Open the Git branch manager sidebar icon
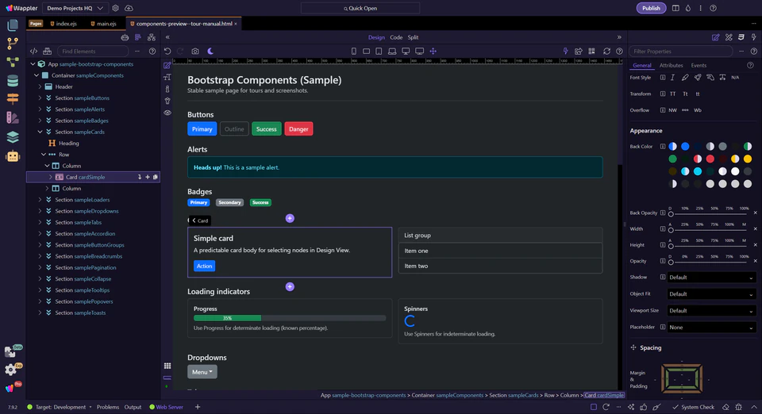 (13, 43)
